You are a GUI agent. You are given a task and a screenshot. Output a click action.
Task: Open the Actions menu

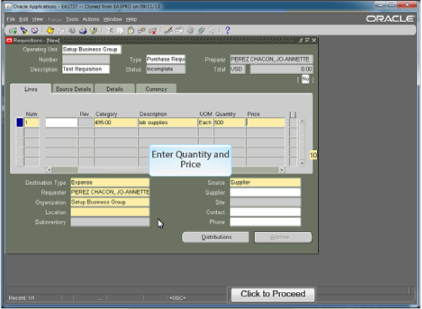pos(91,20)
